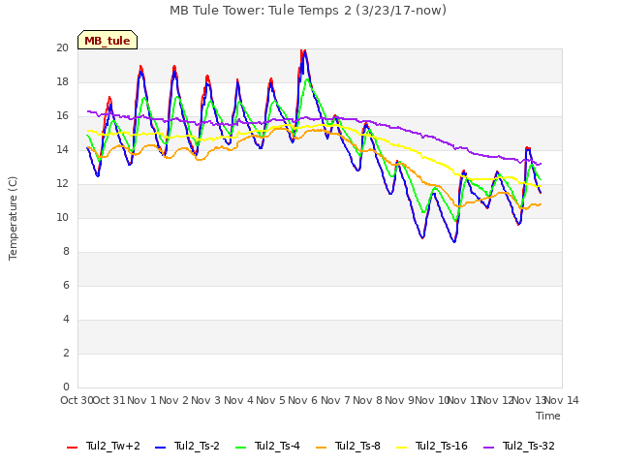Screen dimensions: 620x465
Task: Click the yellow Tul2_Ts-16 legend swatch
Action: pyautogui.click(x=401, y=448)
